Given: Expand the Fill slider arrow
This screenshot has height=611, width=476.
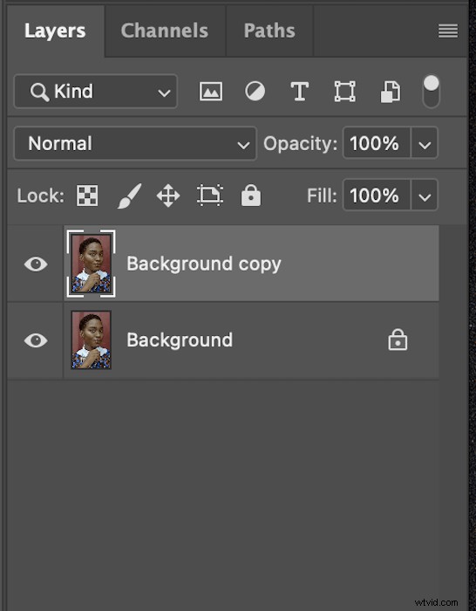Looking at the screenshot, I should 425,196.
